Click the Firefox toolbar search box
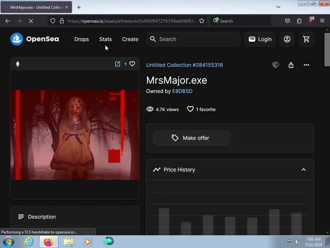 240,21
